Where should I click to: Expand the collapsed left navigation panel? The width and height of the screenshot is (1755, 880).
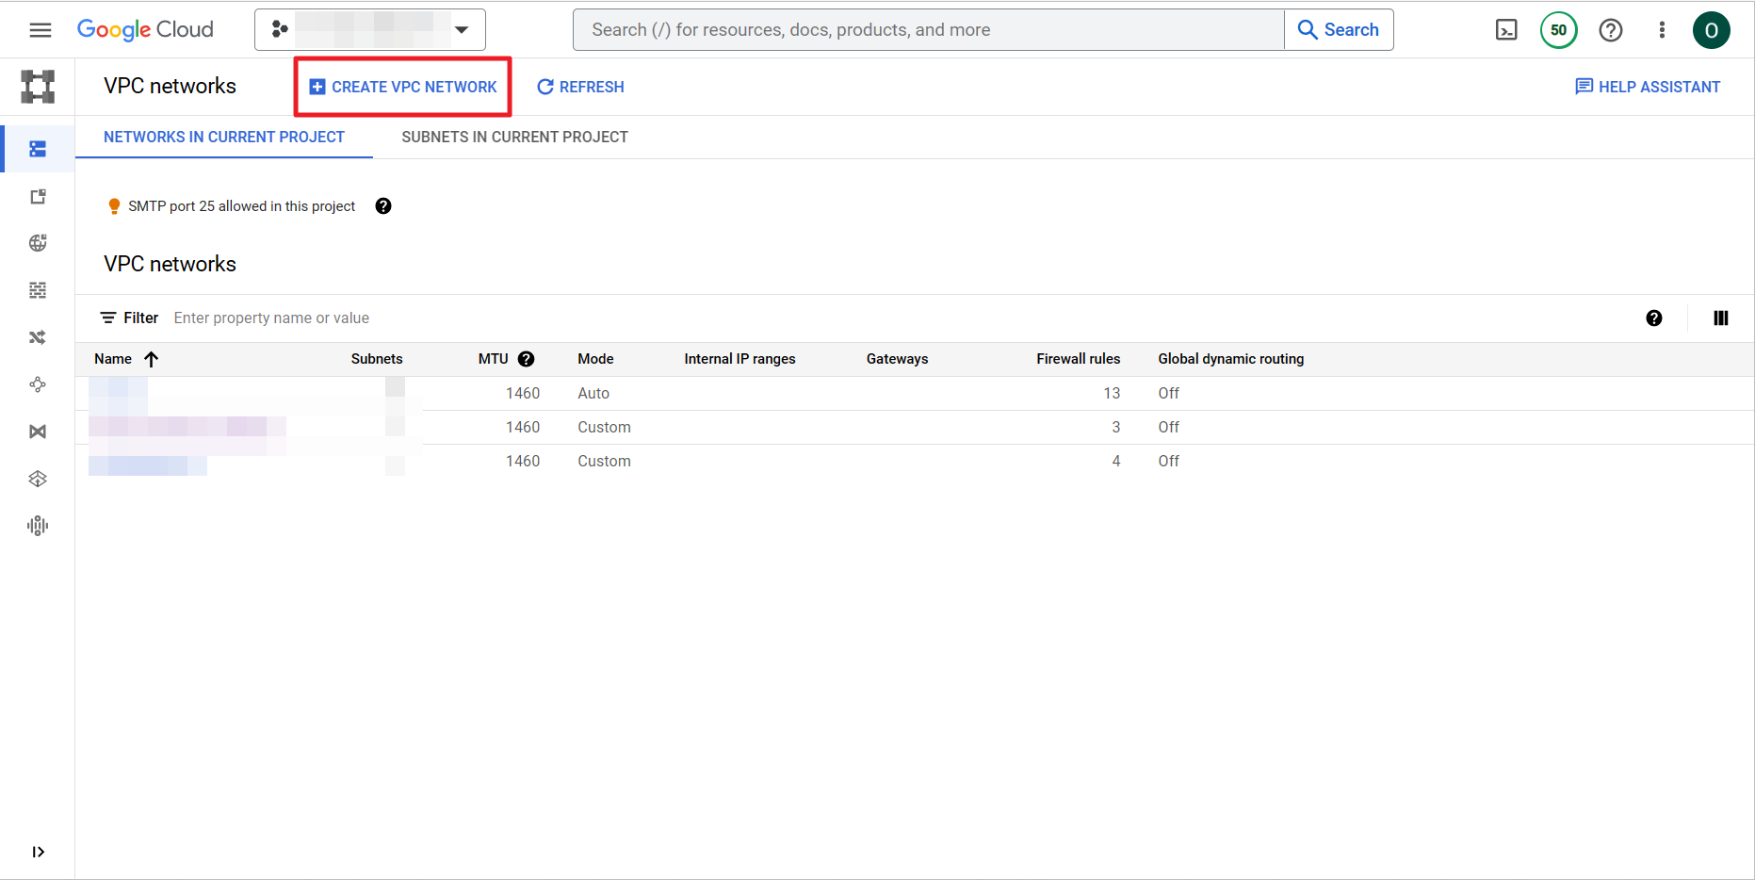tap(38, 852)
